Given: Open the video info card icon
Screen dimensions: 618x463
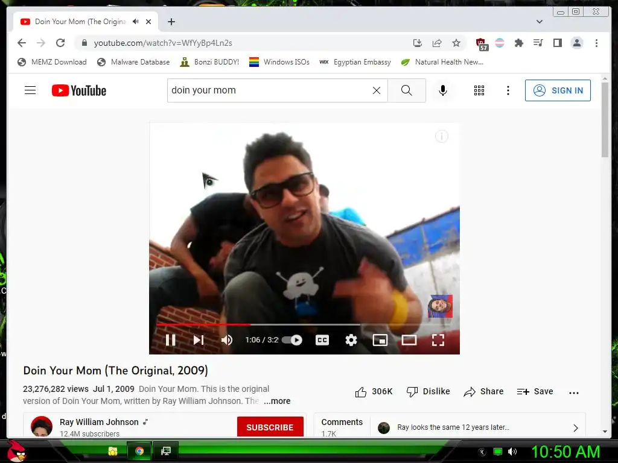Looking at the screenshot, I should 441,136.
